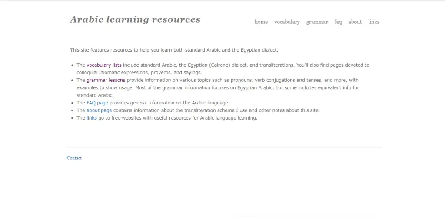Open the 'about page' hyperlink in the list
This screenshot has width=445, height=217.
(99, 110)
